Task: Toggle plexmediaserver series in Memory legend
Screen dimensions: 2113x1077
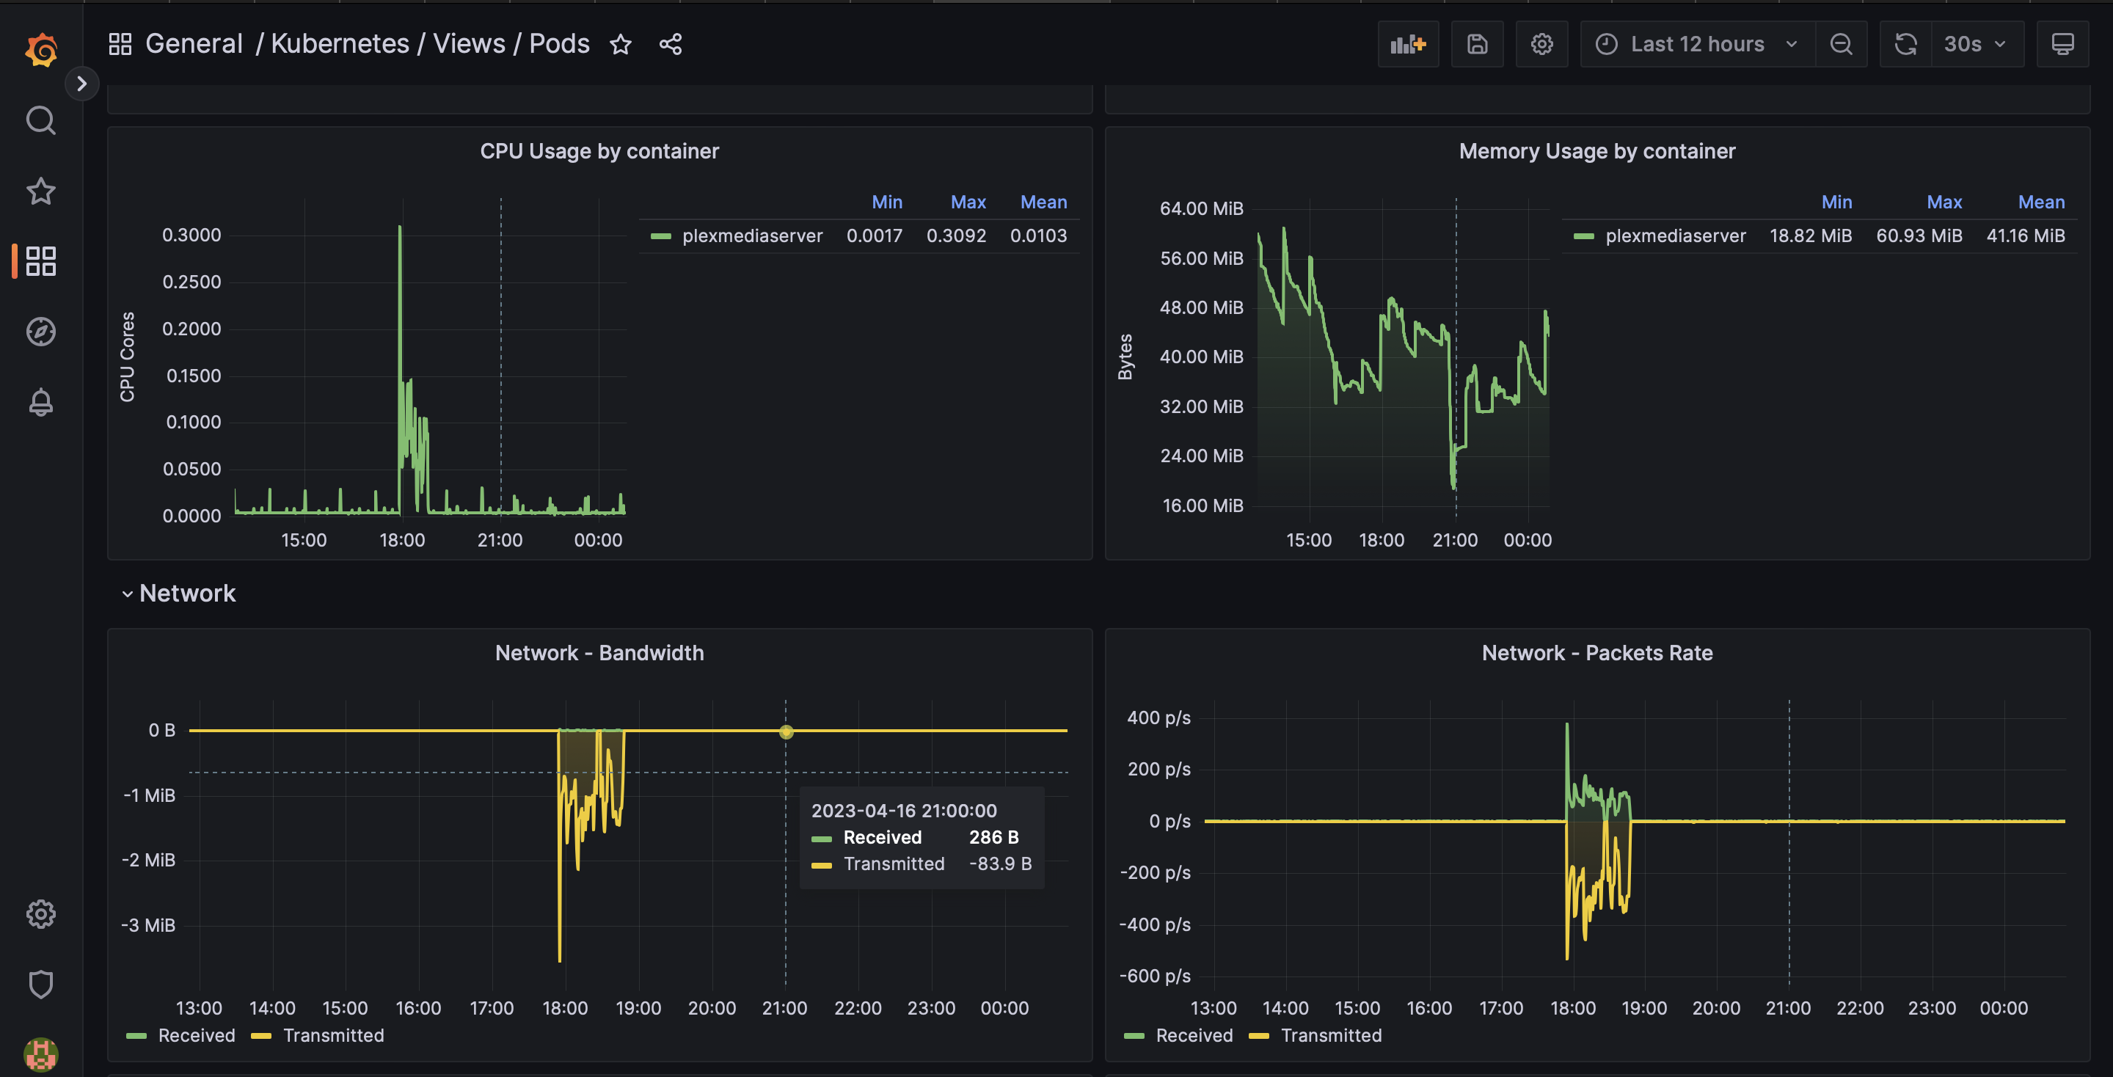Action: (x=1675, y=236)
